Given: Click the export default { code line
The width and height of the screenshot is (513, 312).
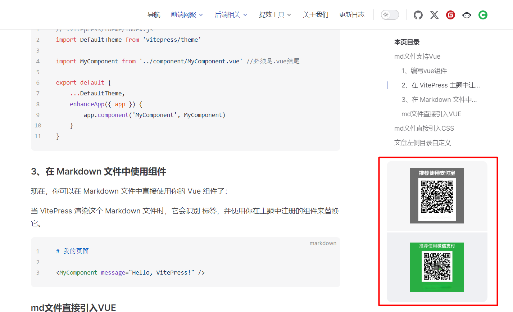Looking at the screenshot, I should 83,82.
